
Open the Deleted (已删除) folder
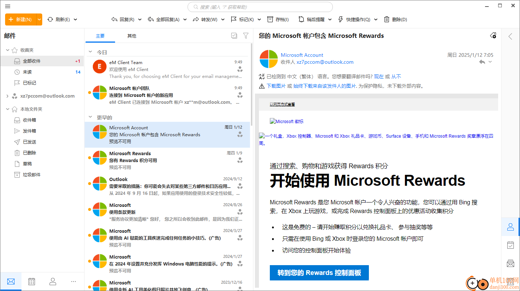click(x=42, y=153)
